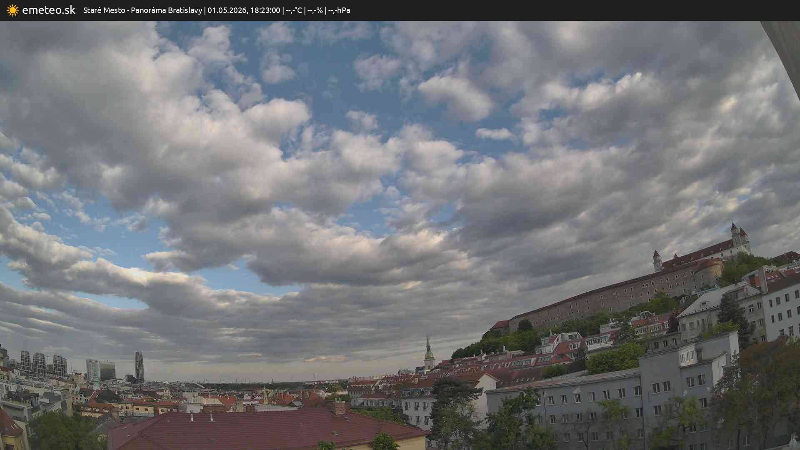Click the emeteo.sk site name text

tap(49, 10)
